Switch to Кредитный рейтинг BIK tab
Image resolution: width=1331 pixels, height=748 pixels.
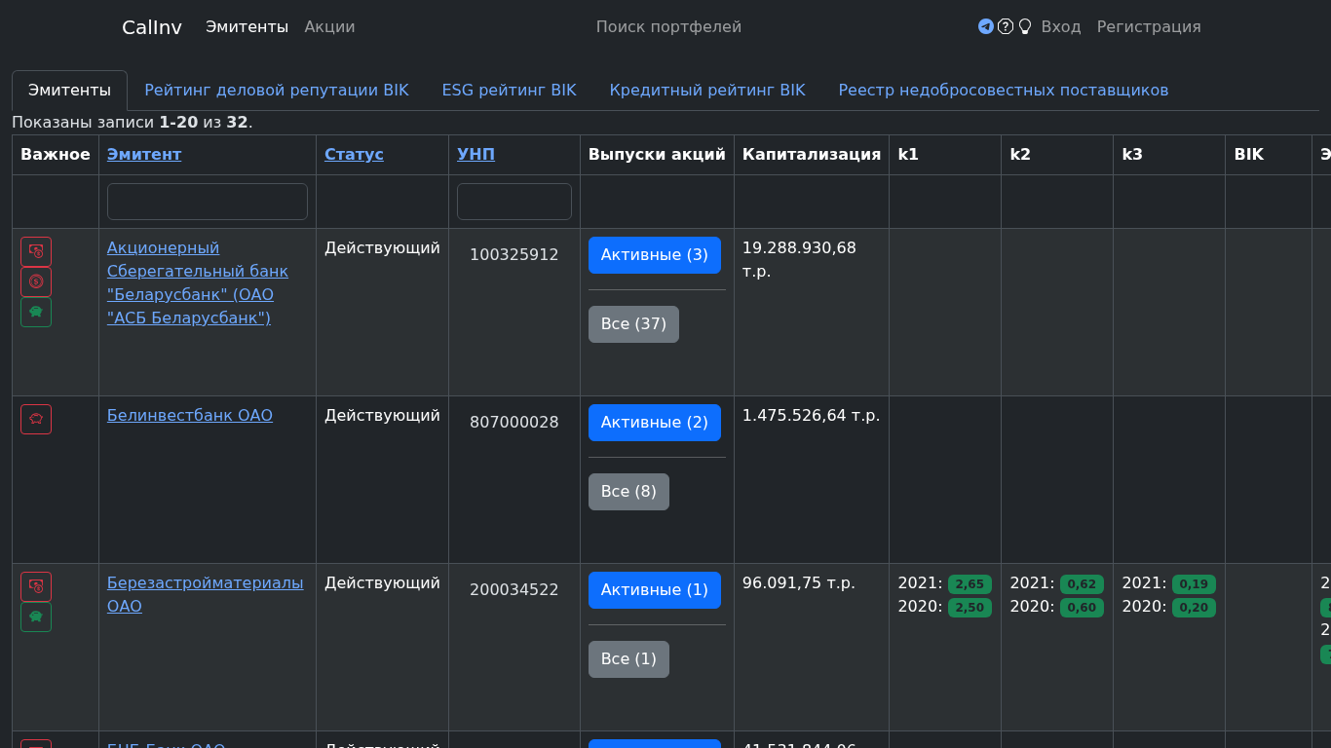(707, 91)
